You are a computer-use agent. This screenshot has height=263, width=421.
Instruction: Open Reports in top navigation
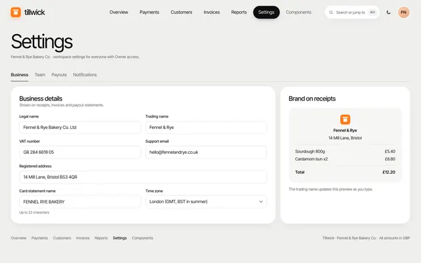[239, 12]
